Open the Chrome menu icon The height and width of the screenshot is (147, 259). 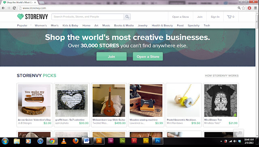[255, 8]
